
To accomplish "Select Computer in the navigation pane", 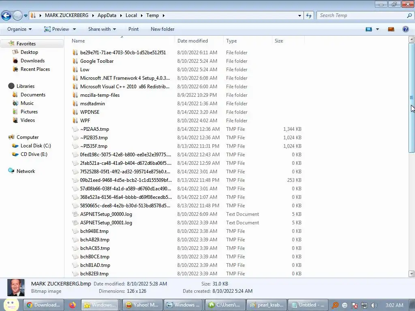I will pos(28,137).
